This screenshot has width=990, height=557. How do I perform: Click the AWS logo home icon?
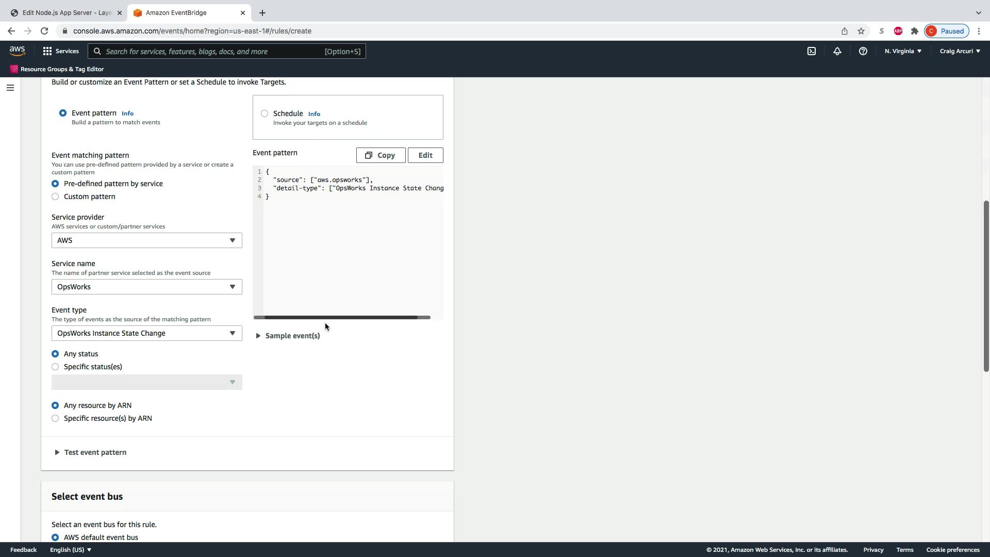pyautogui.click(x=17, y=51)
